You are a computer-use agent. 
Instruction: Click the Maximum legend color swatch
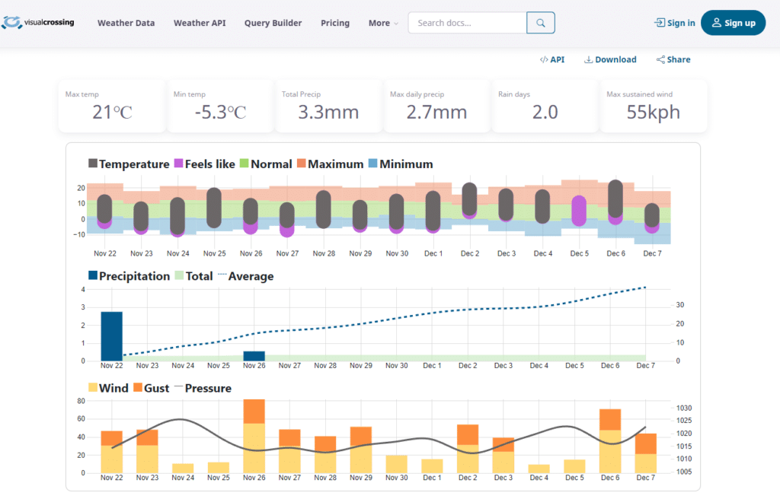point(302,164)
